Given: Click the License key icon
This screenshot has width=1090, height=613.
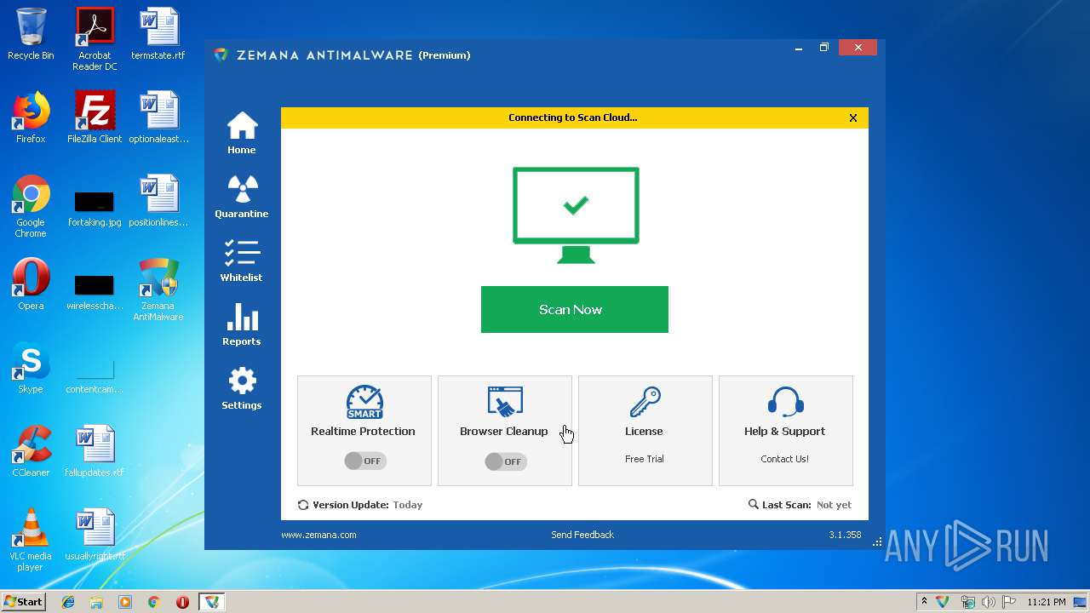Looking at the screenshot, I should pyautogui.click(x=645, y=402).
